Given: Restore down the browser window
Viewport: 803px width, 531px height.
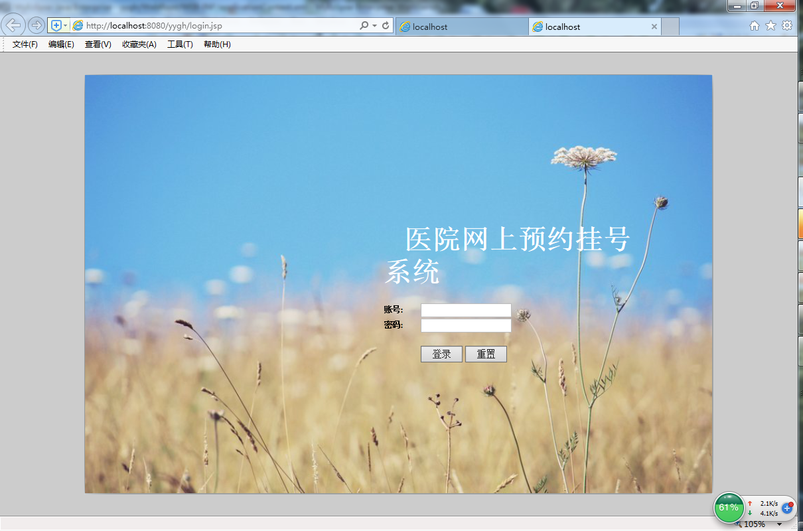Looking at the screenshot, I should point(755,6).
